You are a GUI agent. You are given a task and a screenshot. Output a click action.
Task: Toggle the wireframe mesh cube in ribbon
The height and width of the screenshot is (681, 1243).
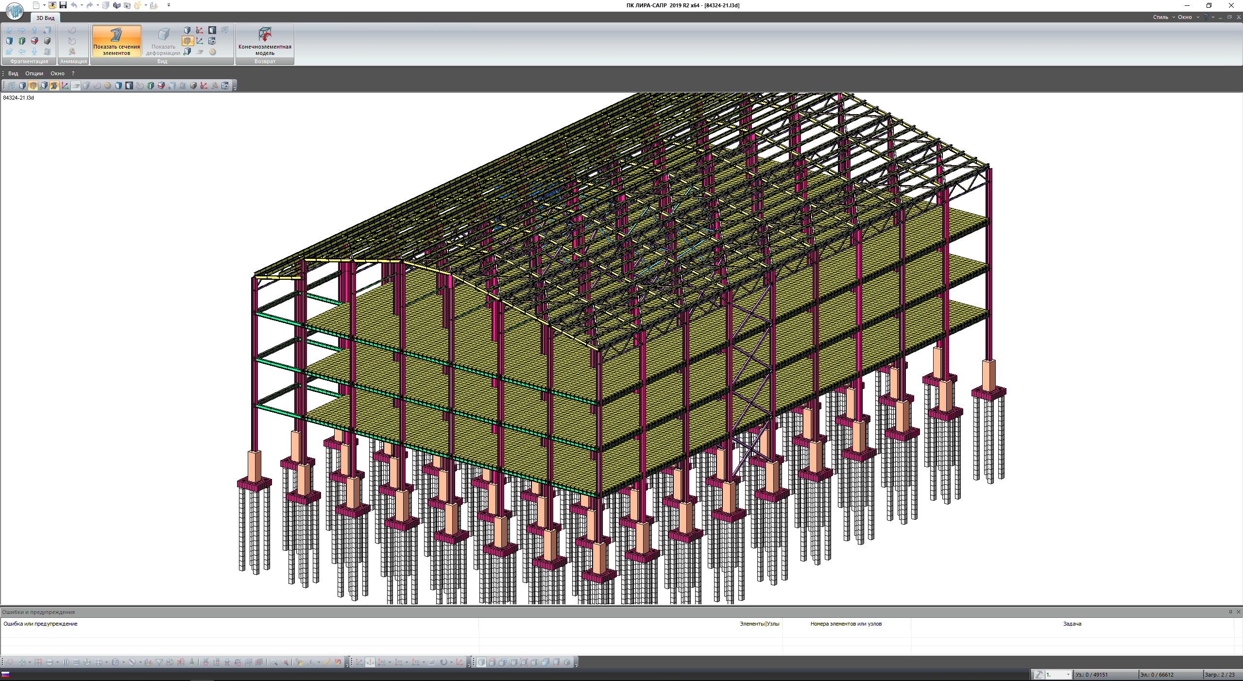(x=187, y=41)
